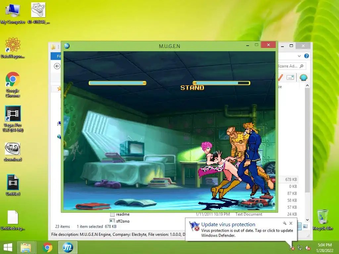This screenshot has height=254, width=339.
Task: Click the 24 KB size cell
Action: [292, 214]
